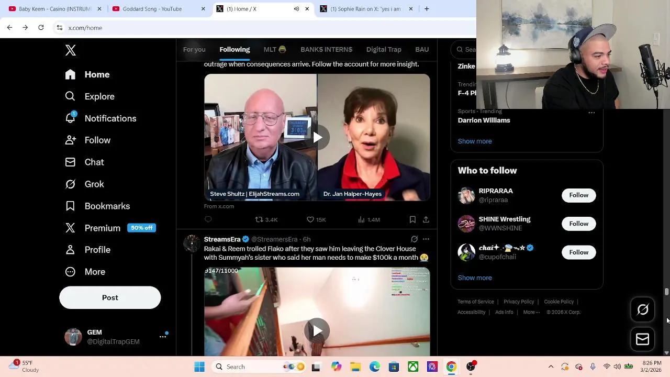The width and height of the screenshot is (670, 377).
Task: Play the StreamsEra staircase video
Action: pyautogui.click(x=317, y=331)
